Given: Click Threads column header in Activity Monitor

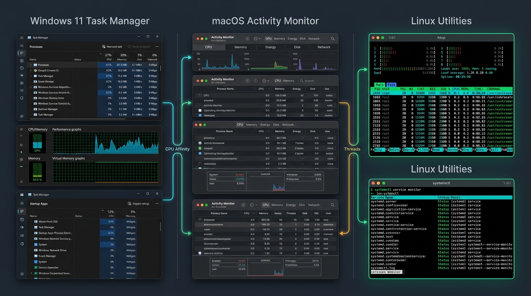Looking at the screenshot, I should [291, 213].
